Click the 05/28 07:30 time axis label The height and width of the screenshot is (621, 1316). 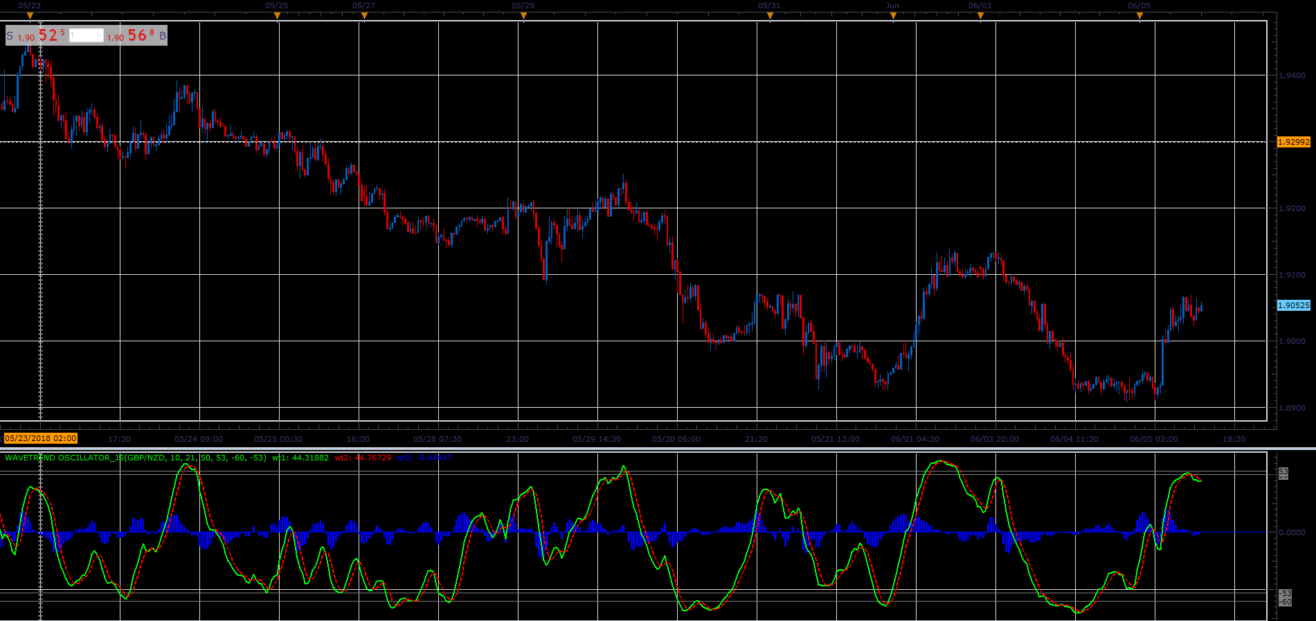point(438,439)
